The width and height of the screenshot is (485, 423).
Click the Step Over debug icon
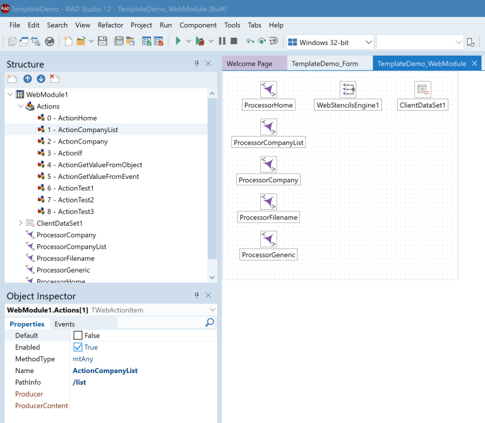[x=261, y=41]
